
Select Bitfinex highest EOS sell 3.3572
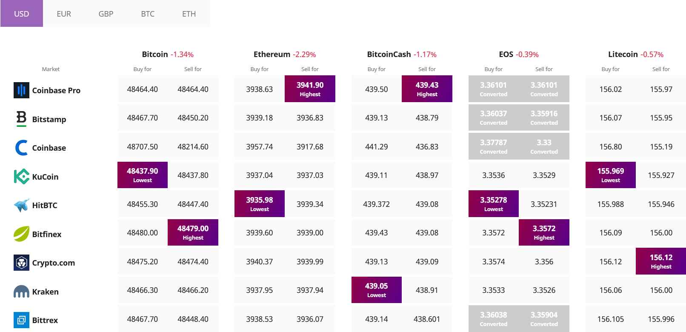pos(544,232)
